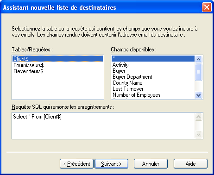The height and width of the screenshot is (175, 214).
Task: Go back with the Précédent button
Action: [76, 164]
